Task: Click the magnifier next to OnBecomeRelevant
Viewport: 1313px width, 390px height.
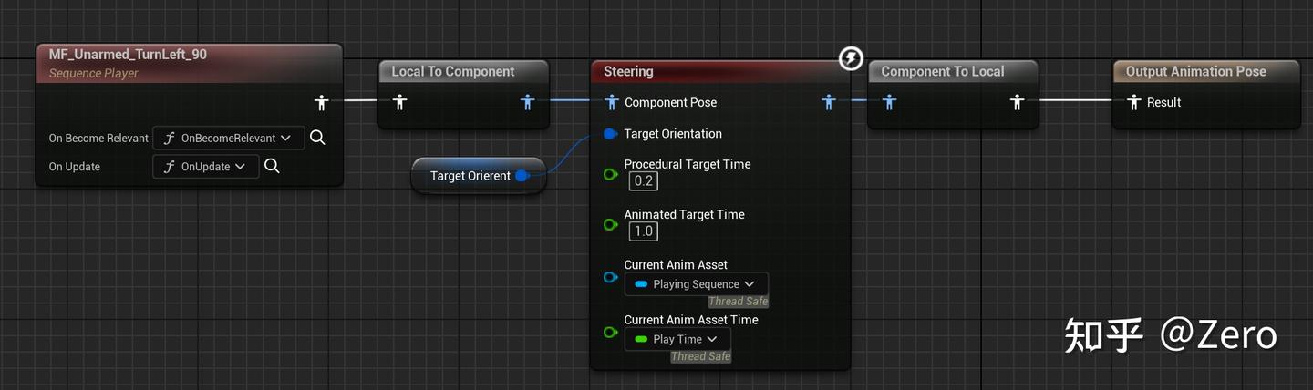Action: [316, 138]
